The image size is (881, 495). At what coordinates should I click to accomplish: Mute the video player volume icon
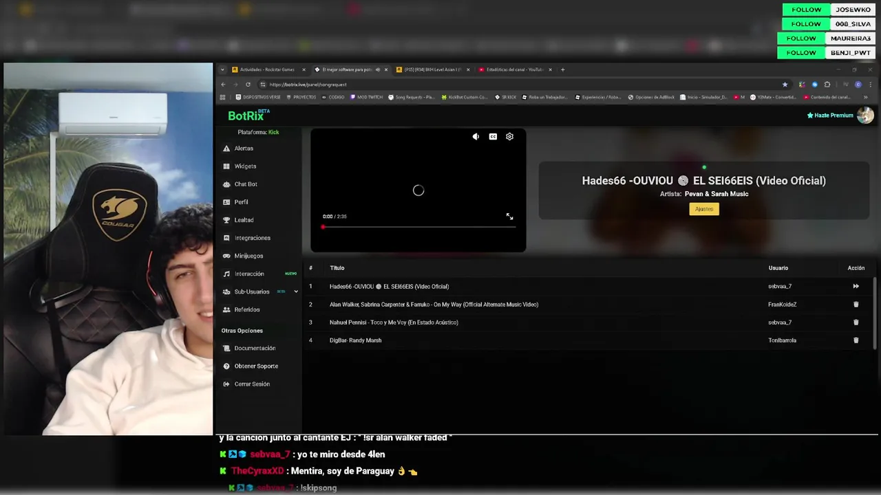tap(476, 137)
